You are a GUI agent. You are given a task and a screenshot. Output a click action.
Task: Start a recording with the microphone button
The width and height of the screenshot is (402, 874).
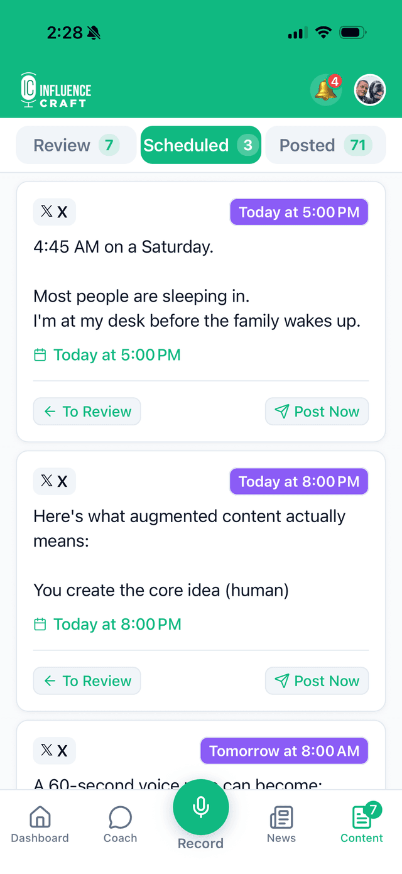[x=200, y=806]
